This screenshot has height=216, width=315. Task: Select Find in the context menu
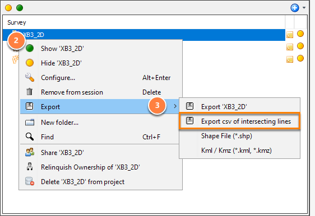coord(100,137)
